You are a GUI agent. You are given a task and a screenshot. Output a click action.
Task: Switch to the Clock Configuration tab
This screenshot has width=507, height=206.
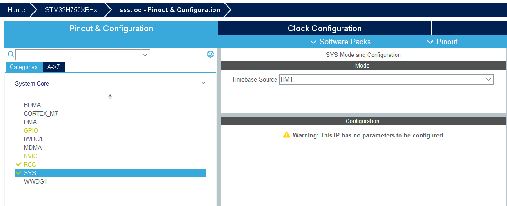325,28
